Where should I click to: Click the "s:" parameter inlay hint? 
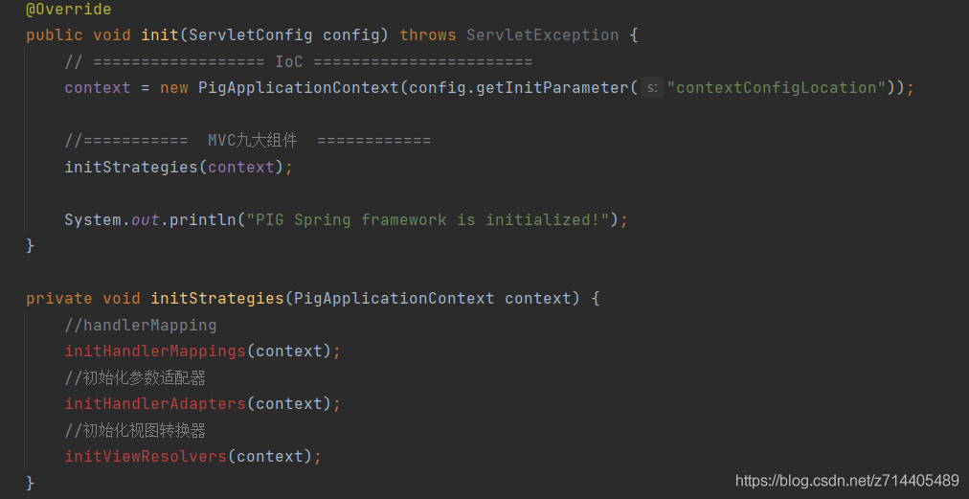(x=651, y=88)
